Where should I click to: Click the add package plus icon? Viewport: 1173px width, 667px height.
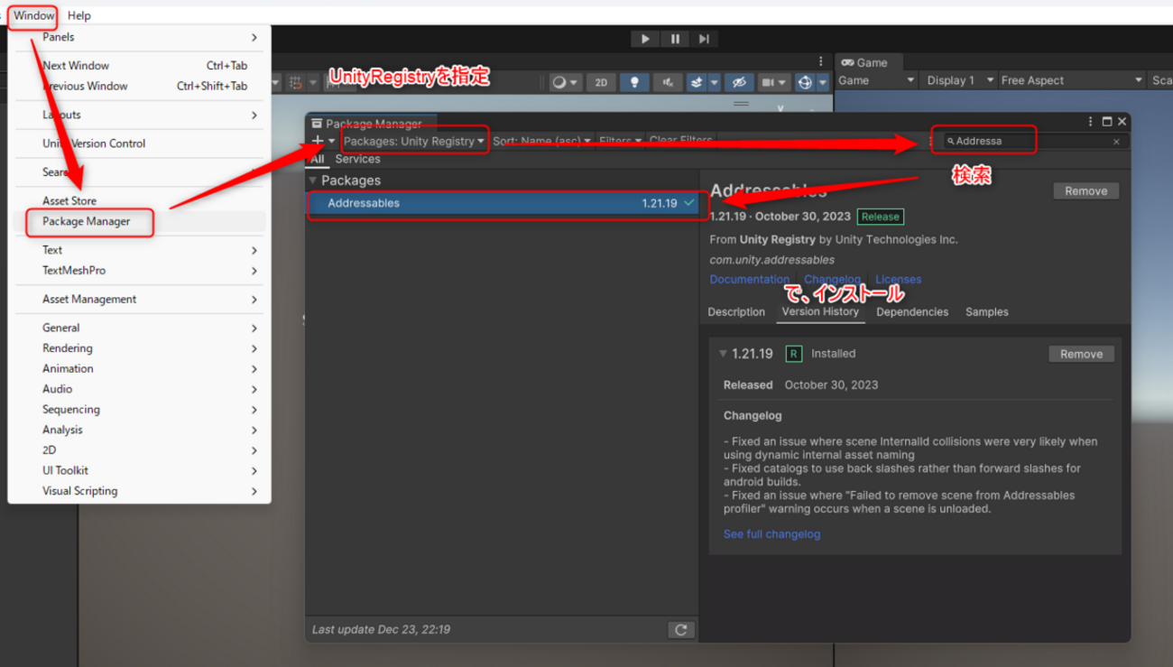click(318, 141)
